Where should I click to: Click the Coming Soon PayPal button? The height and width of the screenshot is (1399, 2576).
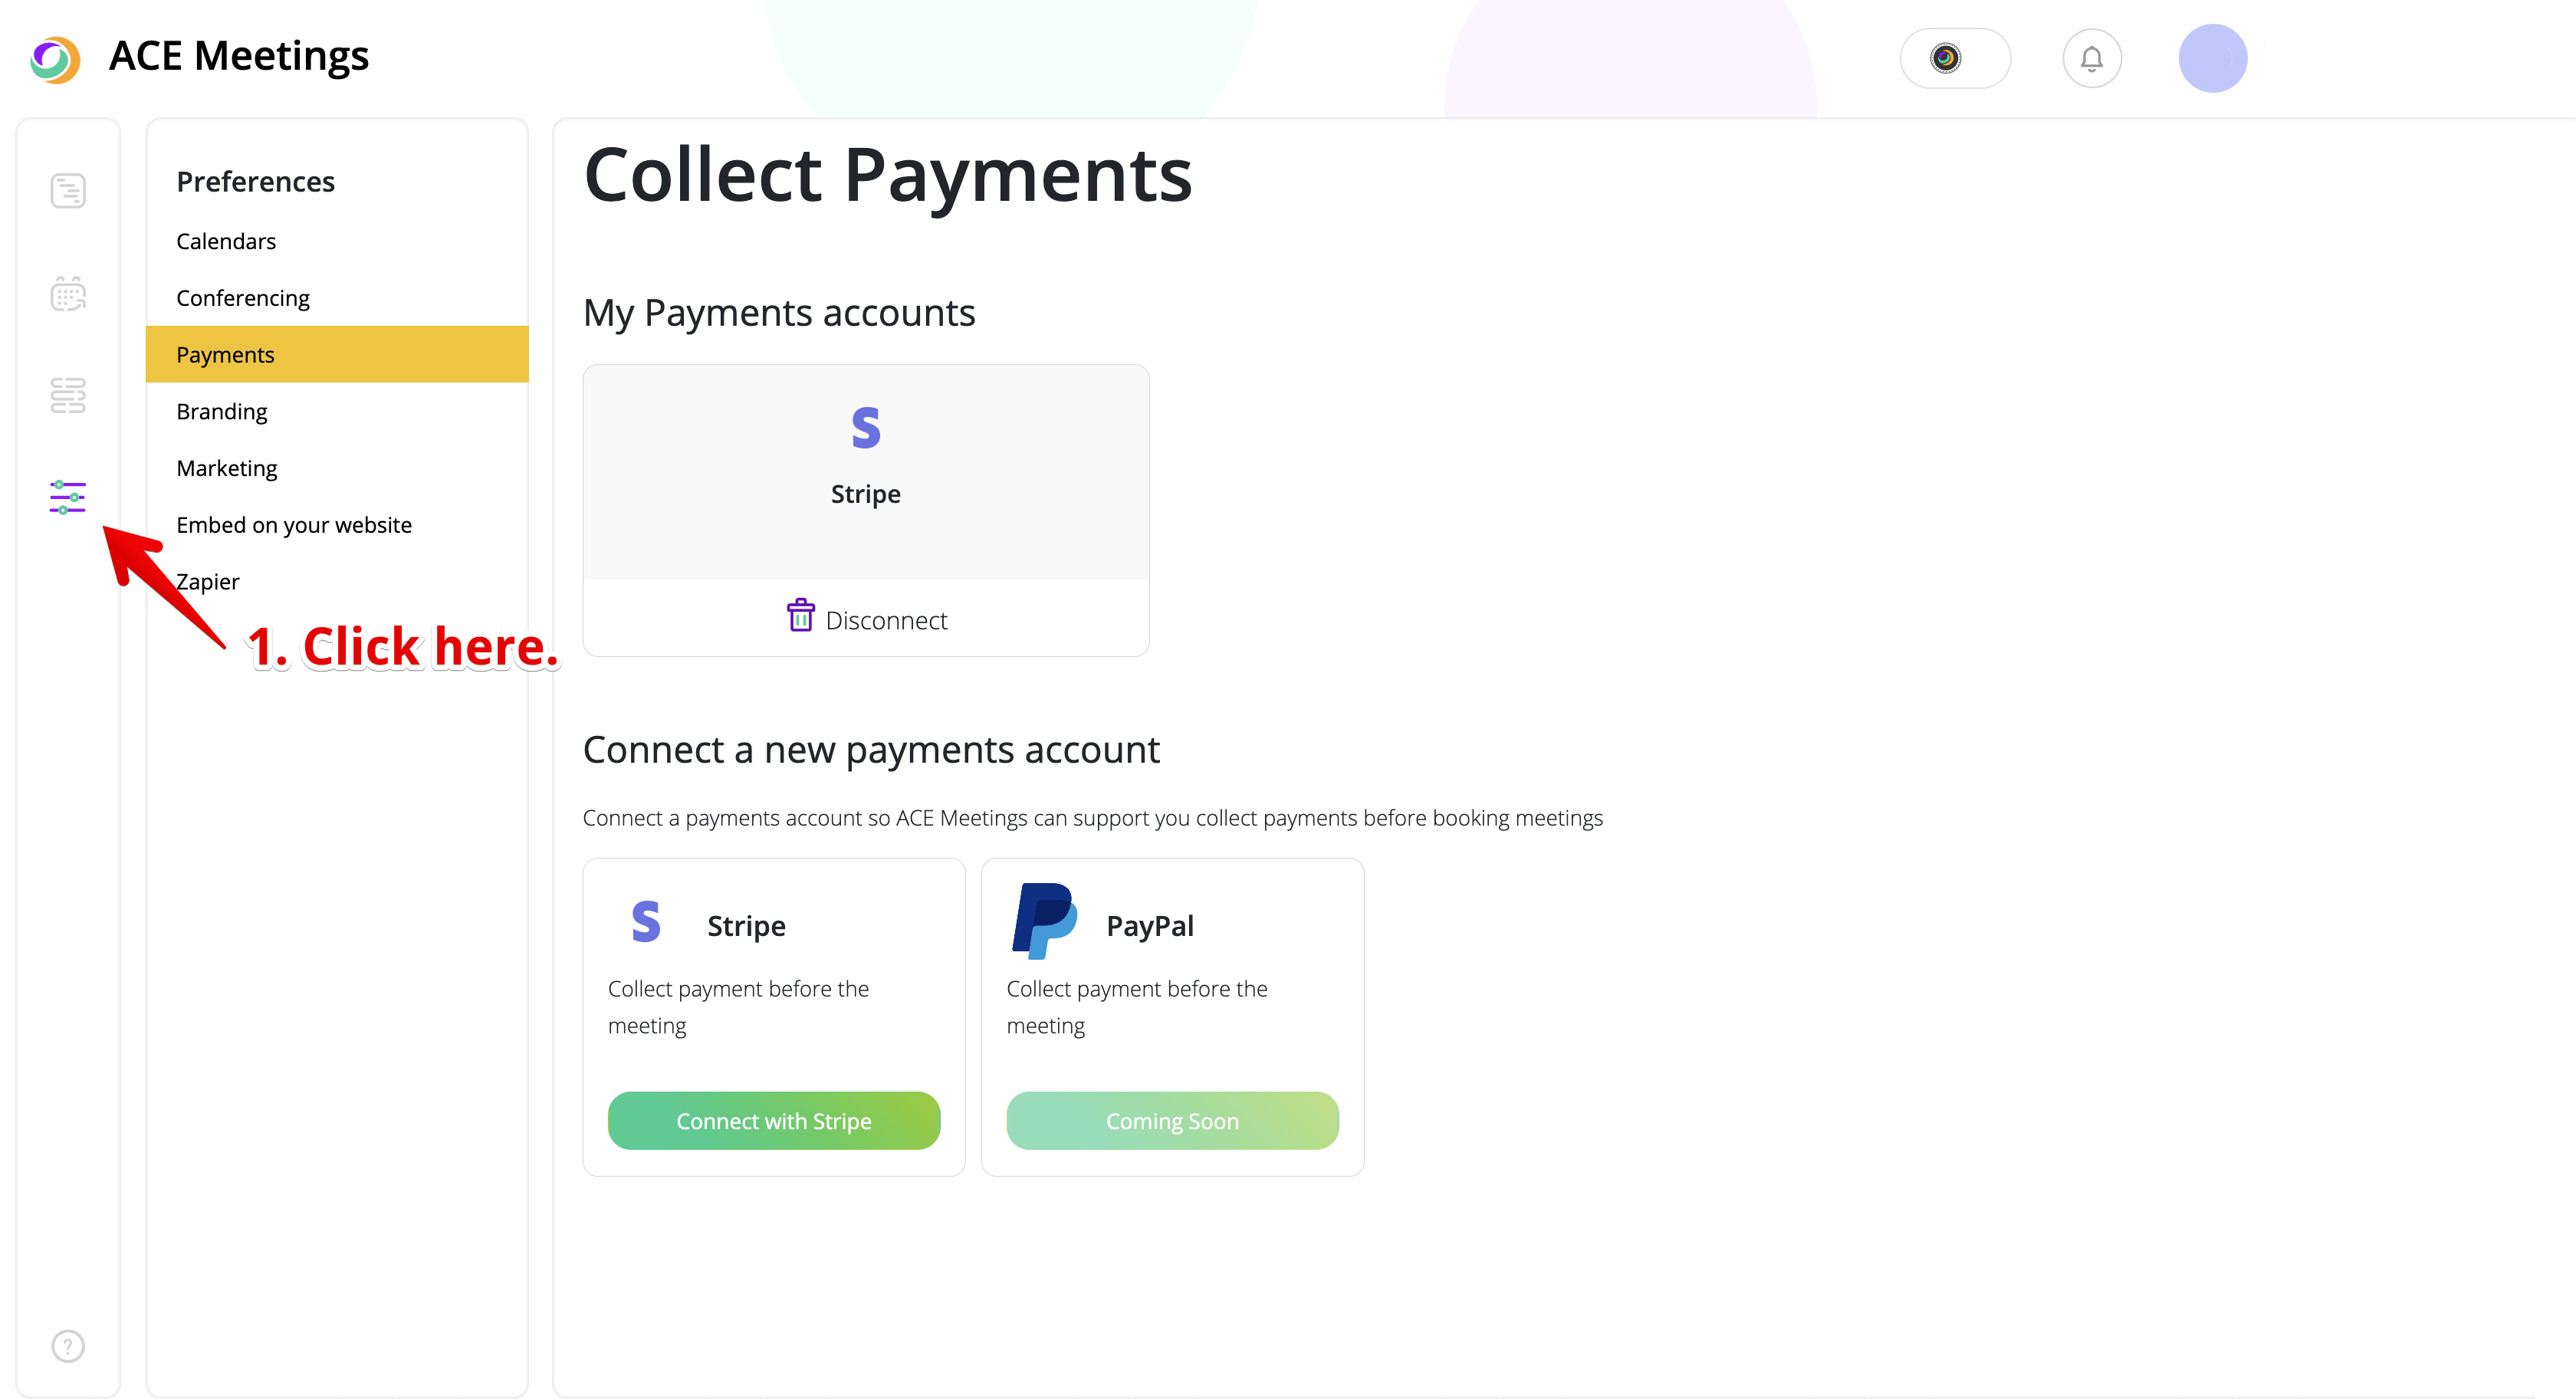point(1172,1121)
